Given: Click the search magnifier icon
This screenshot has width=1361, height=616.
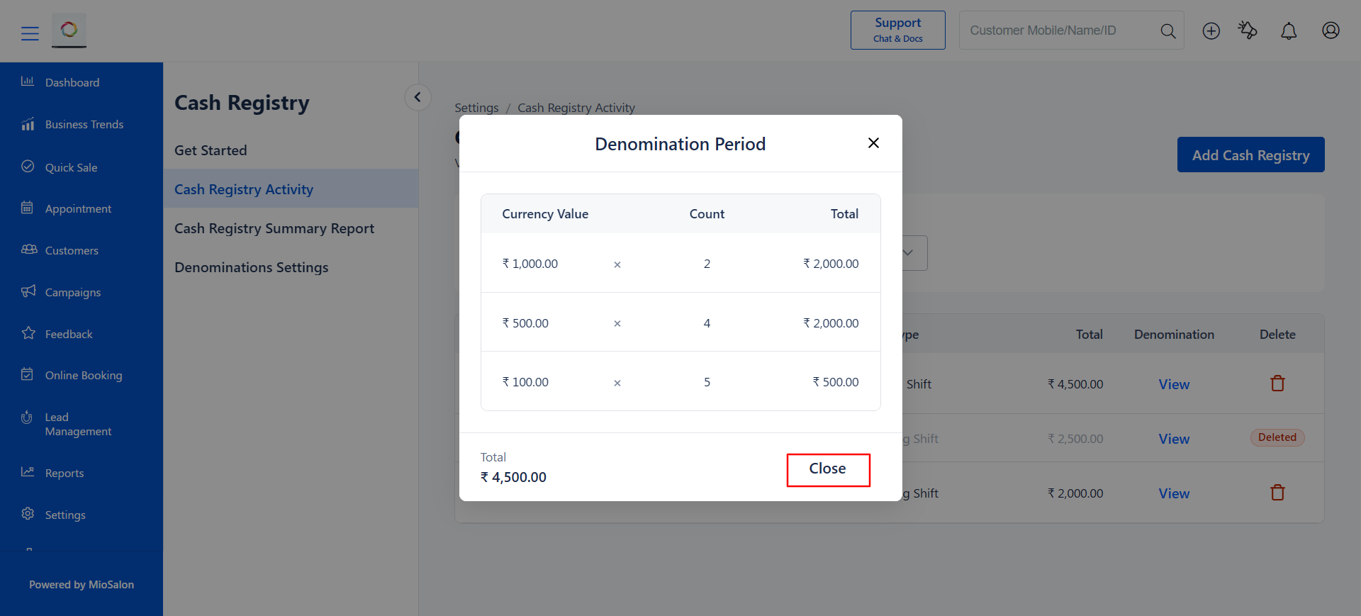Looking at the screenshot, I should 1167,30.
